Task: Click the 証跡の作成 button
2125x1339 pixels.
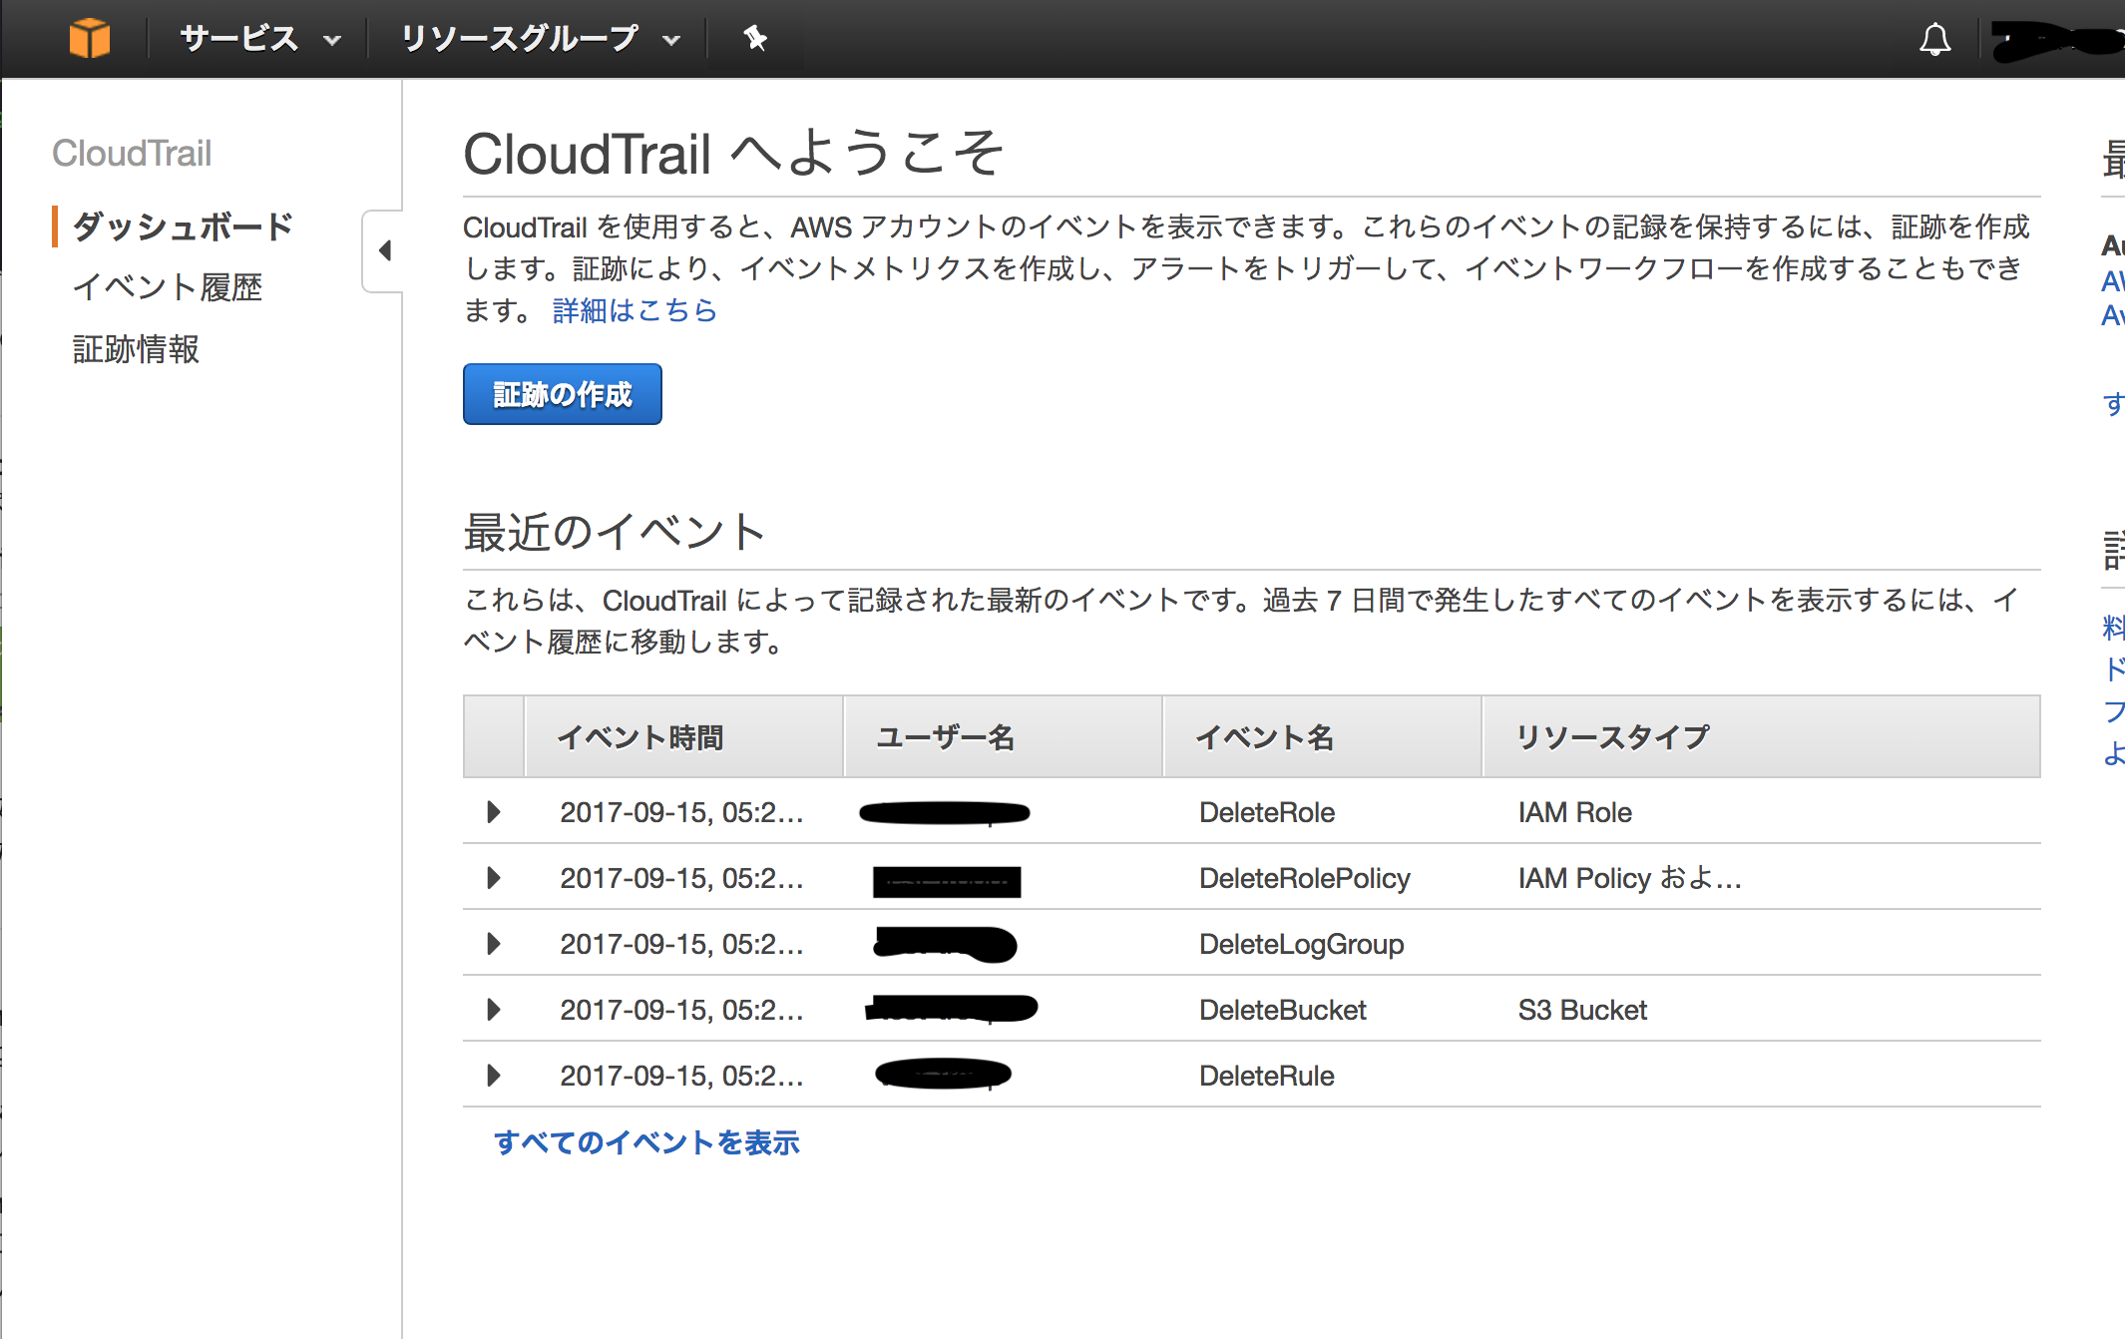Action: (562, 394)
